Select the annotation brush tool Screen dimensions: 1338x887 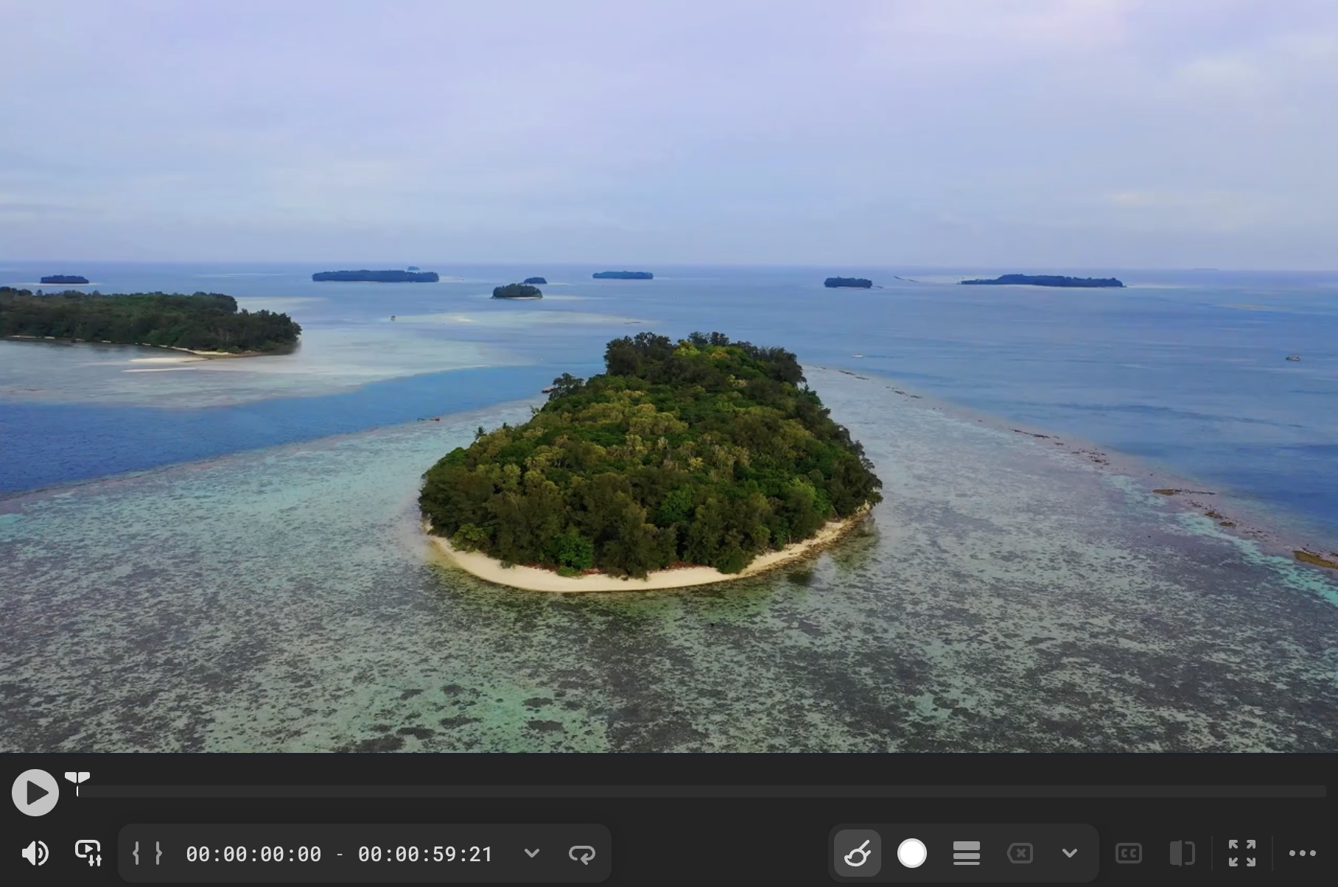pyautogui.click(x=856, y=853)
